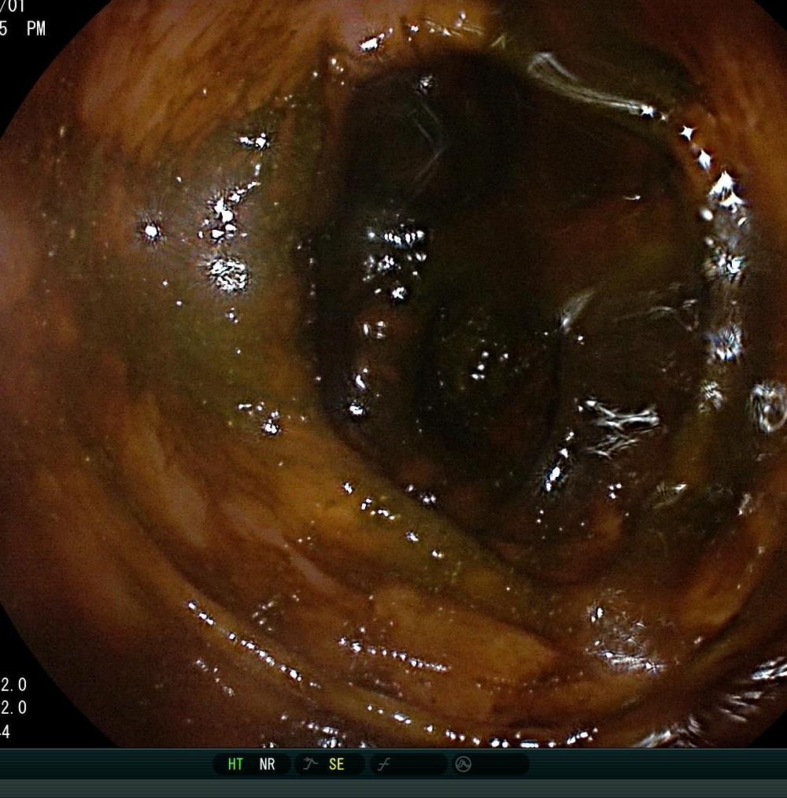Click the circular histogram peak icon
Screen dimensions: 787x798
[464, 764]
